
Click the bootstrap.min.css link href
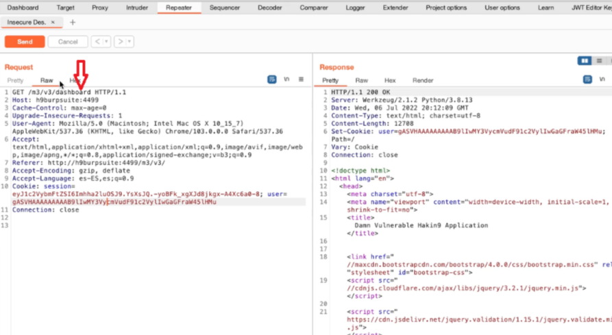click(x=472, y=265)
